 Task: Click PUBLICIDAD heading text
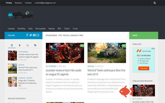pyautogui.click(x=137, y=44)
